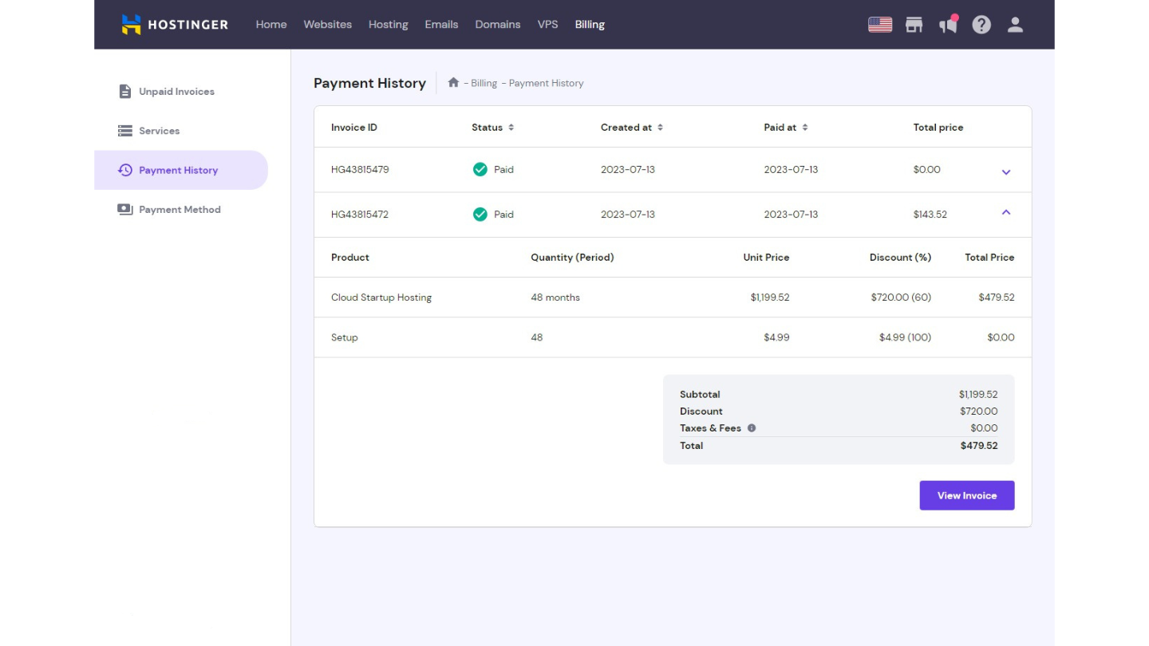1149x646 pixels.
Task: Open the help question mark icon
Action: pyautogui.click(x=981, y=25)
